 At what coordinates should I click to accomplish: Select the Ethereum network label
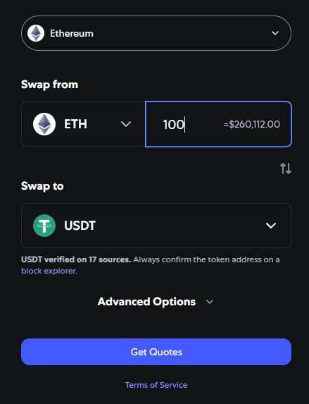tap(72, 33)
